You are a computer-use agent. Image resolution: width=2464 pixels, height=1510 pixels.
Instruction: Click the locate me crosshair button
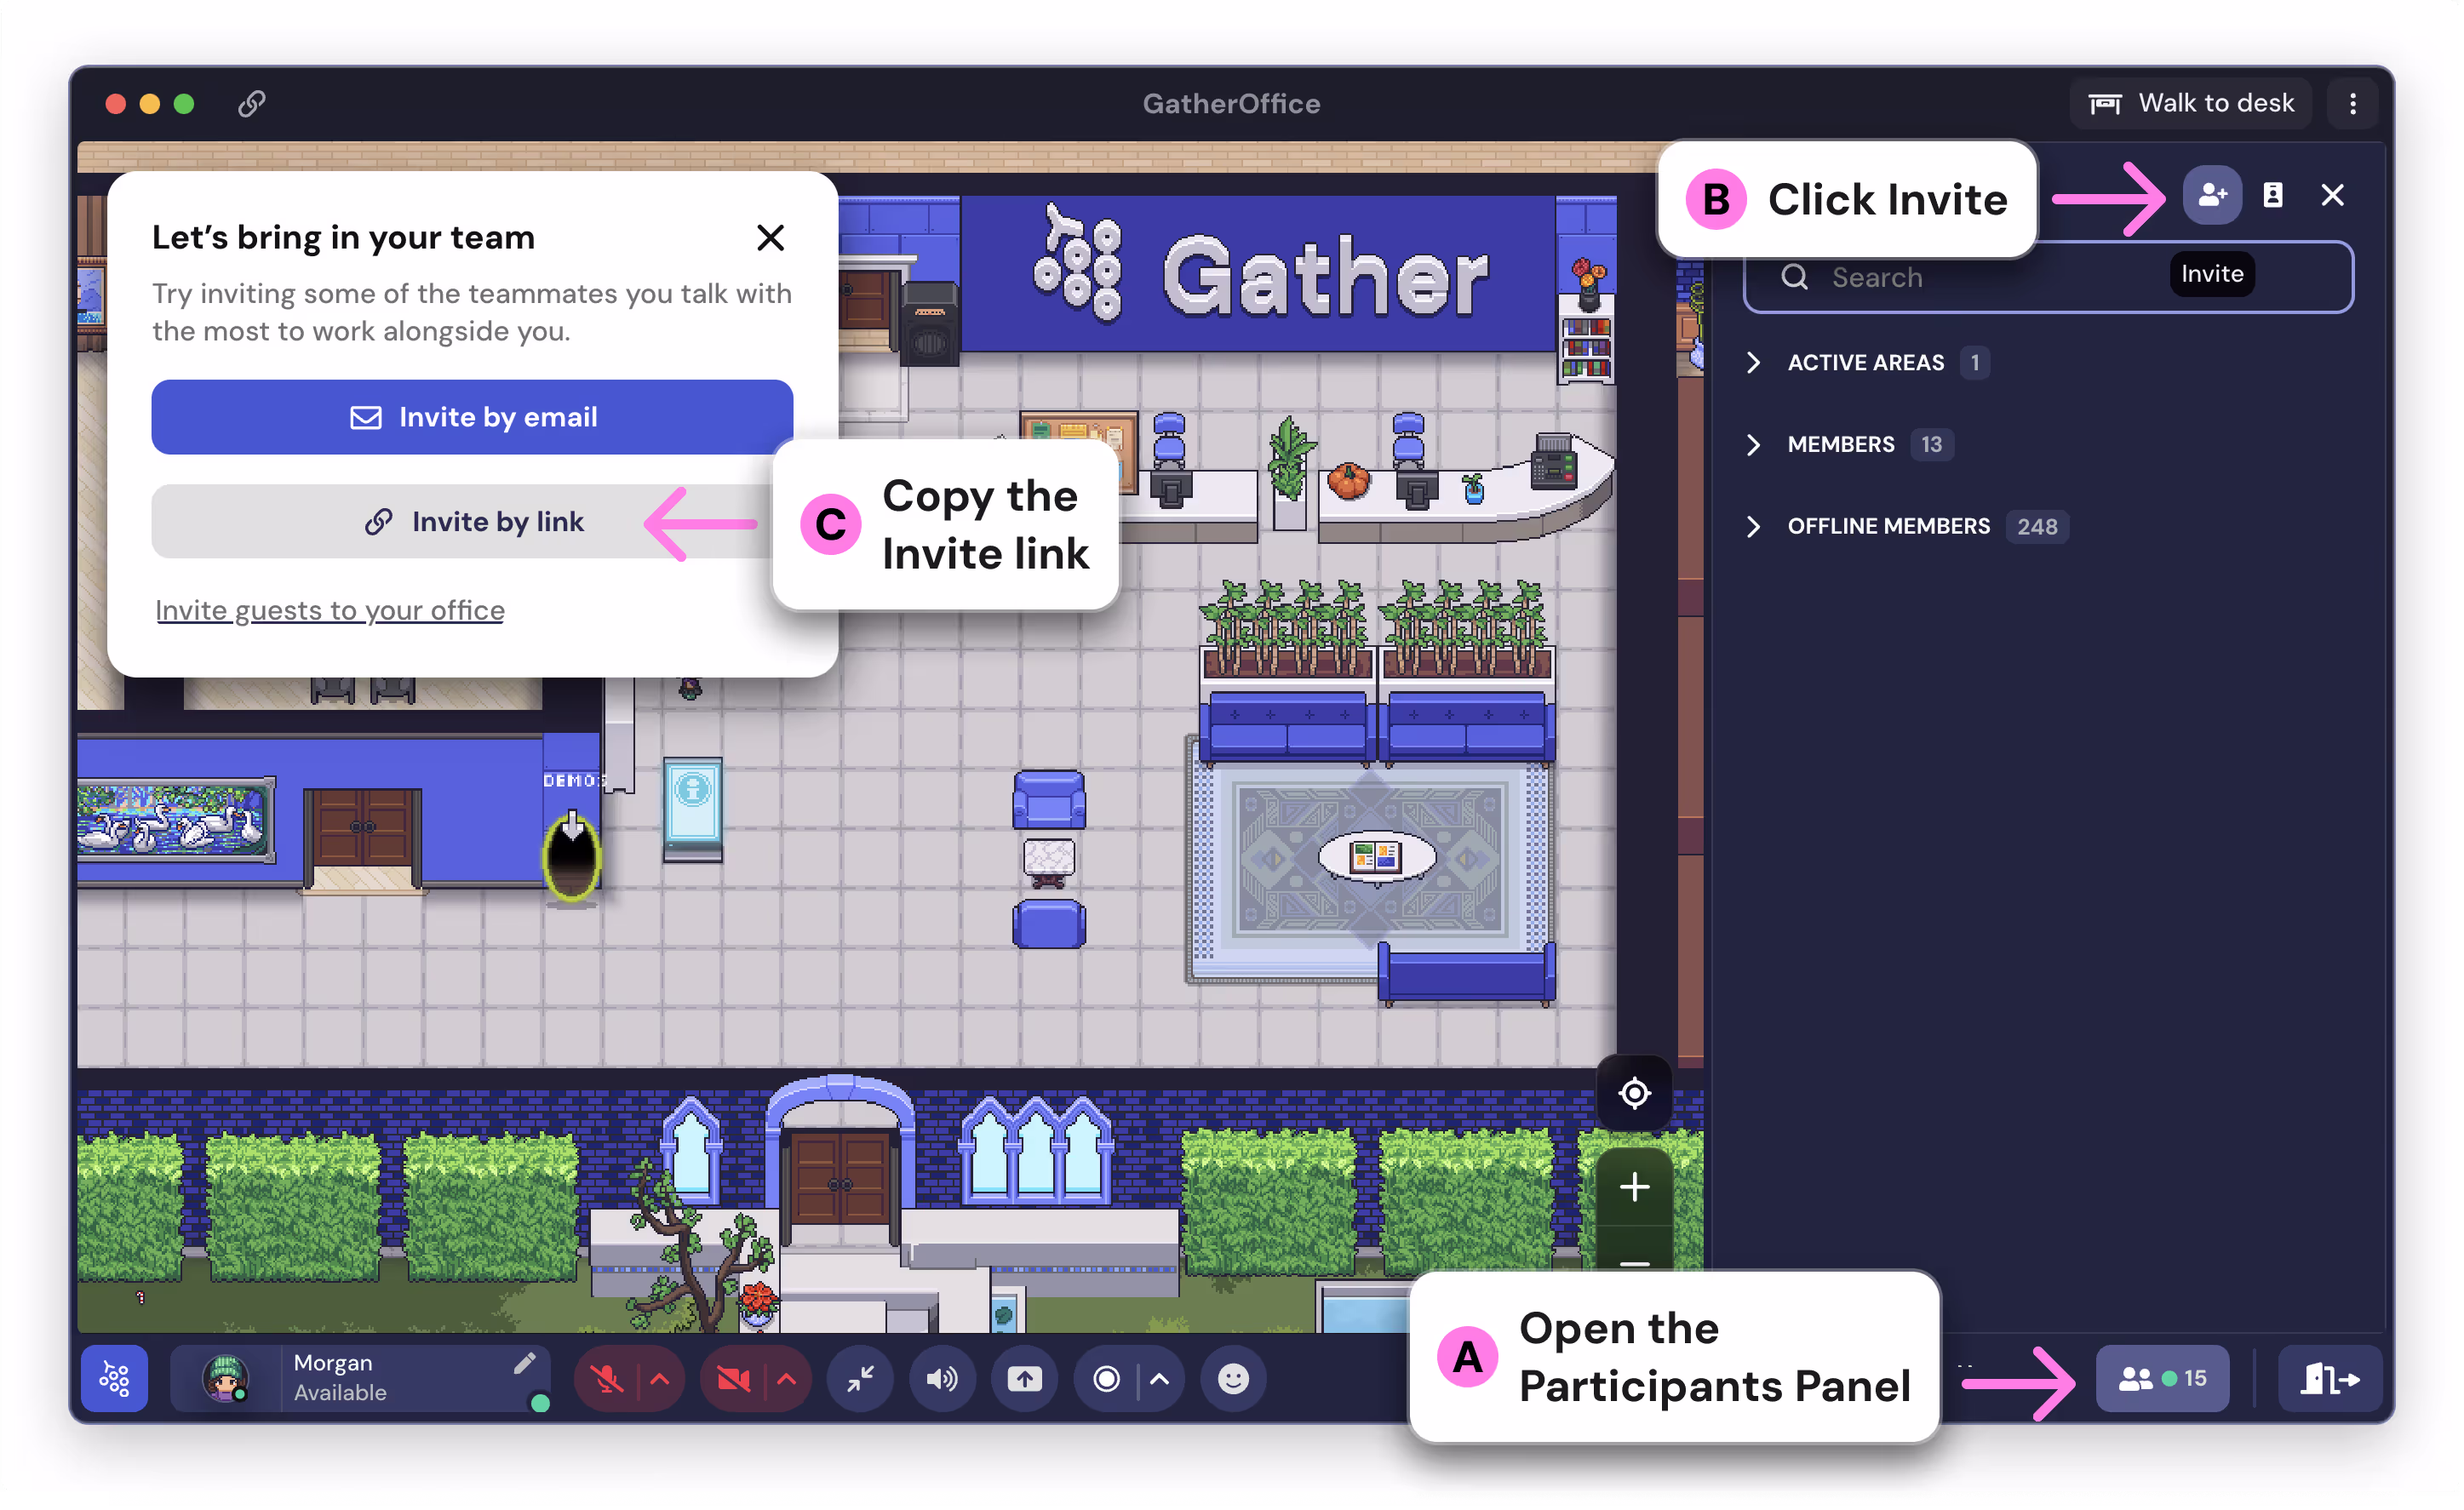pos(1634,1093)
